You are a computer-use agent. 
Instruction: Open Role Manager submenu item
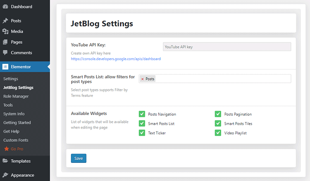pyautogui.click(x=16, y=96)
